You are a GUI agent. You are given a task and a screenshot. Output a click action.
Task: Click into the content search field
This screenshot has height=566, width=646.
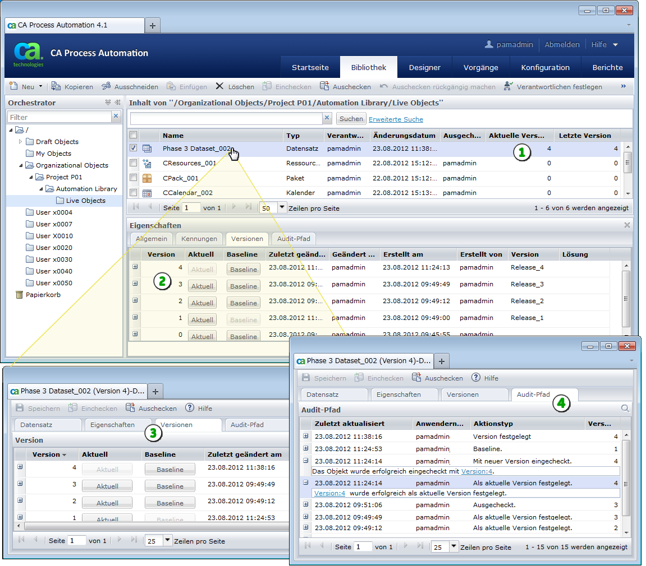(x=226, y=118)
